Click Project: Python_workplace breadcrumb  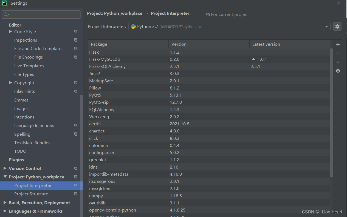[x=115, y=13]
